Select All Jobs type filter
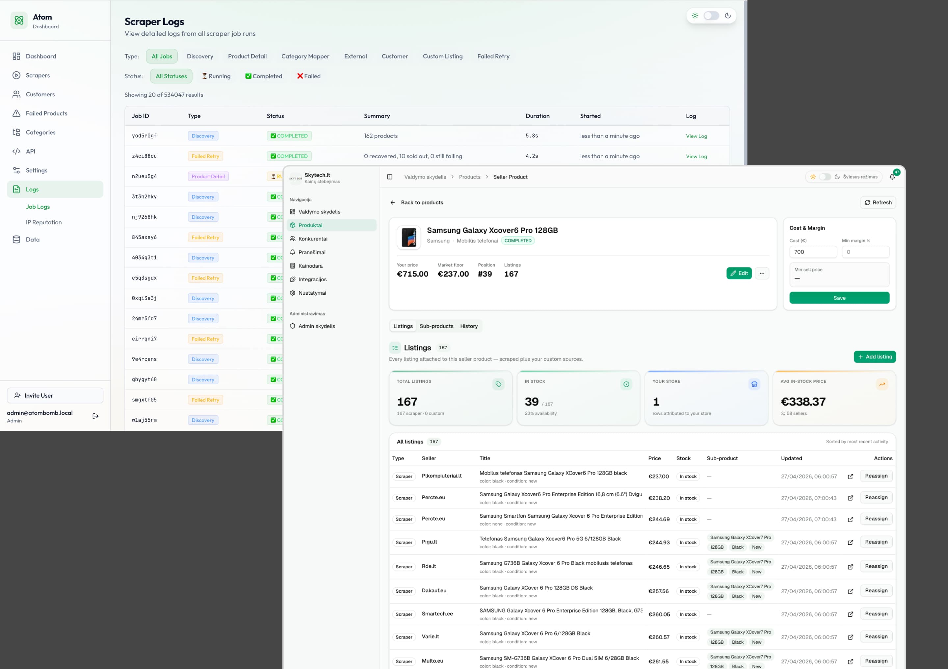 tap(162, 56)
